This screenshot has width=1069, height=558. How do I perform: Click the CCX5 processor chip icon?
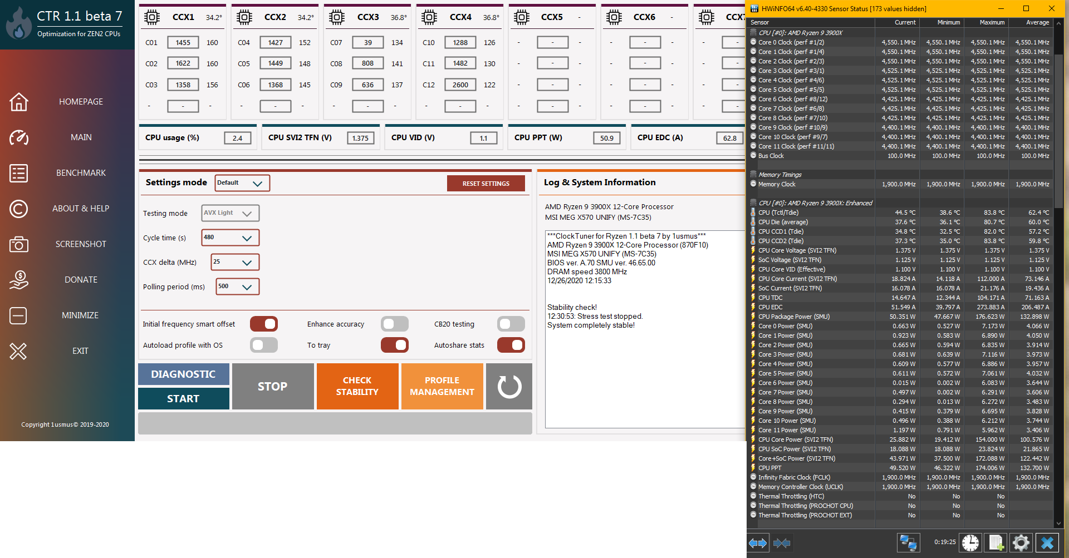(521, 17)
